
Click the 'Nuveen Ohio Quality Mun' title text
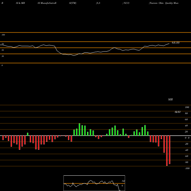[x=163, y=3]
